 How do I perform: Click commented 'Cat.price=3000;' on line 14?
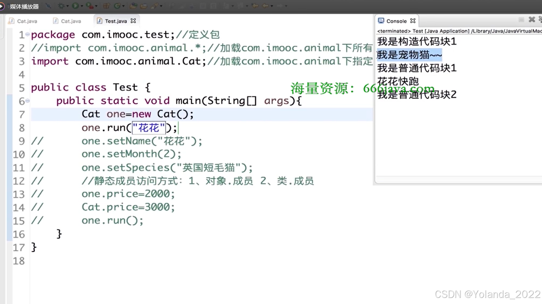click(128, 207)
